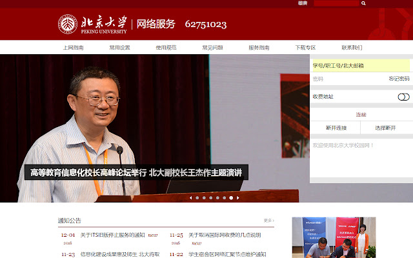This screenshot has width=413, height=258.
Task: Toggle the 收费地址 switch
Action: tap(403, 97)
